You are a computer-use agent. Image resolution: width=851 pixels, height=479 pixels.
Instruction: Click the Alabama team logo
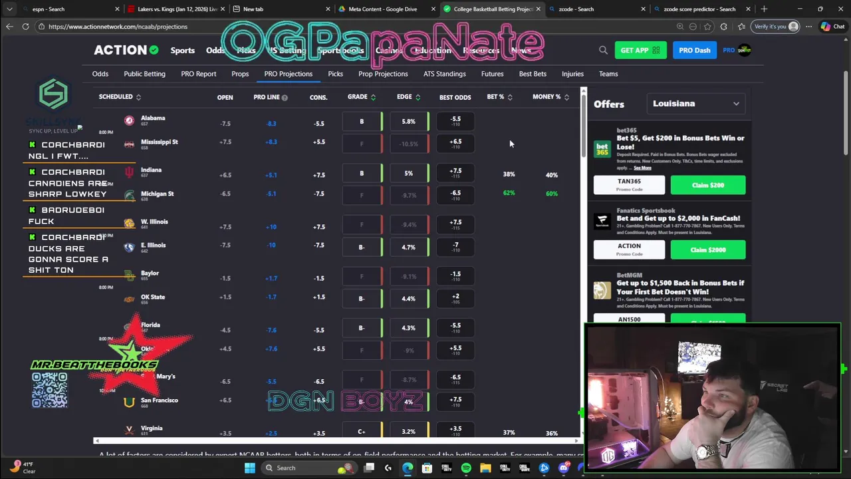point(129,120)
